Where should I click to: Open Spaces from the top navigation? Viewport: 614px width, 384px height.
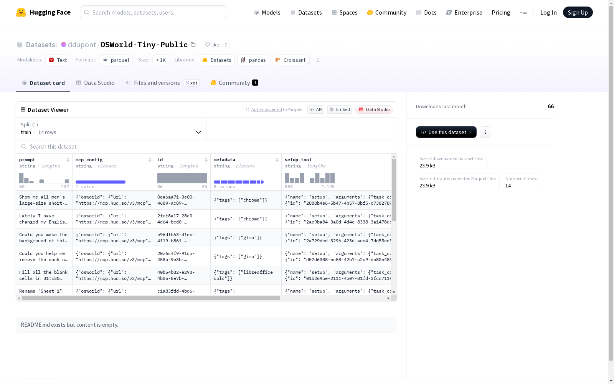[345, 12]
